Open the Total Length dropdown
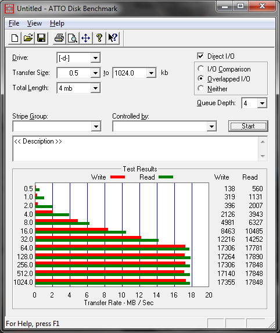Image resolution: width=280 pixels, height=333 pixels. [x=95, y=88]
